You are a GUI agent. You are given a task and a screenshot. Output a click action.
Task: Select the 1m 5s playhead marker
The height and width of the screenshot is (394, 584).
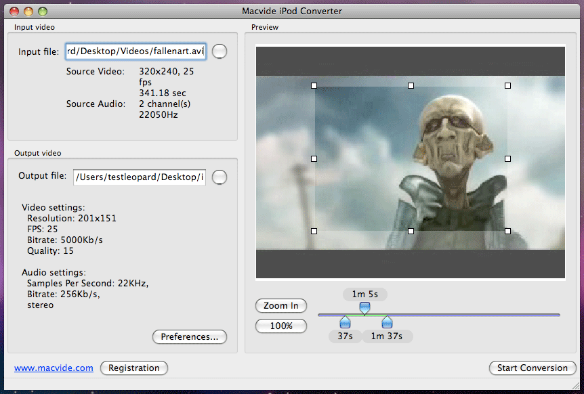(364, 308)
